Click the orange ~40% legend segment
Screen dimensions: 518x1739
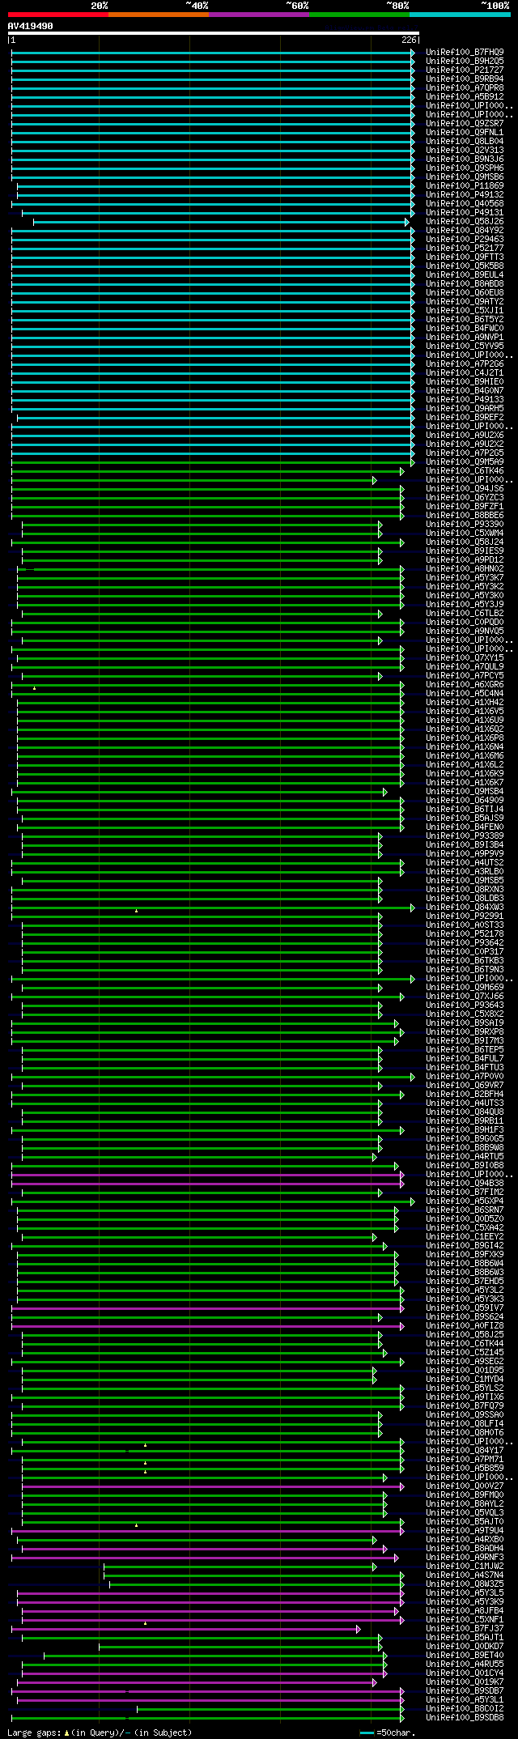(159, 15)
